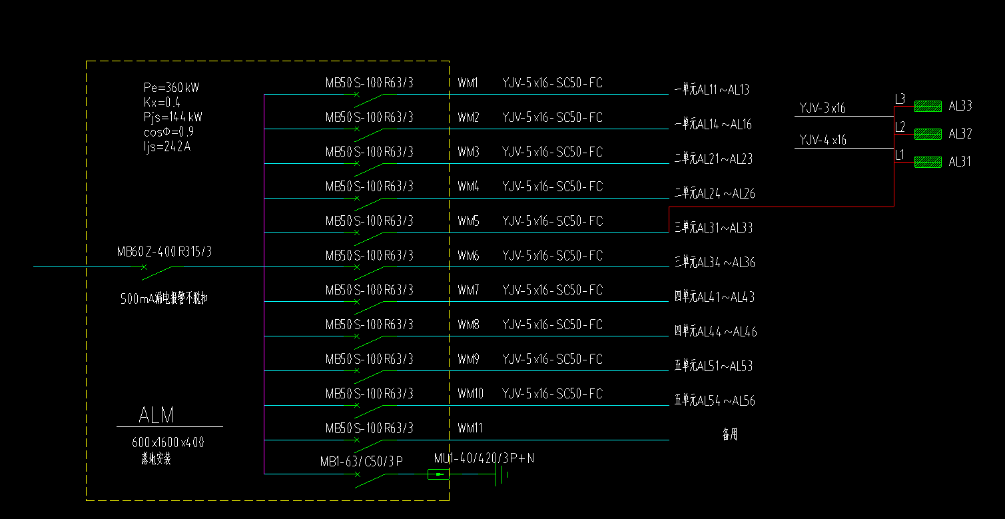1005x519 pixels.
Task: Select the AL32 text label
Action: click(x=960, y=134)
